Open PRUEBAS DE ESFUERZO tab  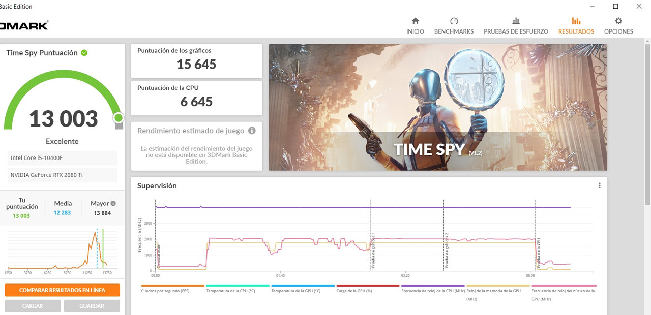coord(516,26)
